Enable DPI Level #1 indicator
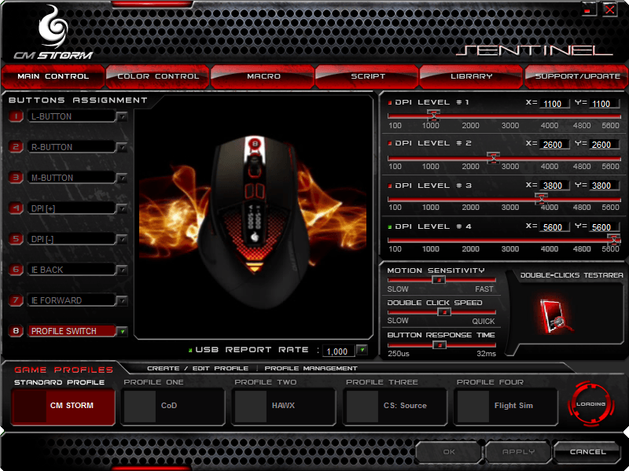 tap(389, 103)
